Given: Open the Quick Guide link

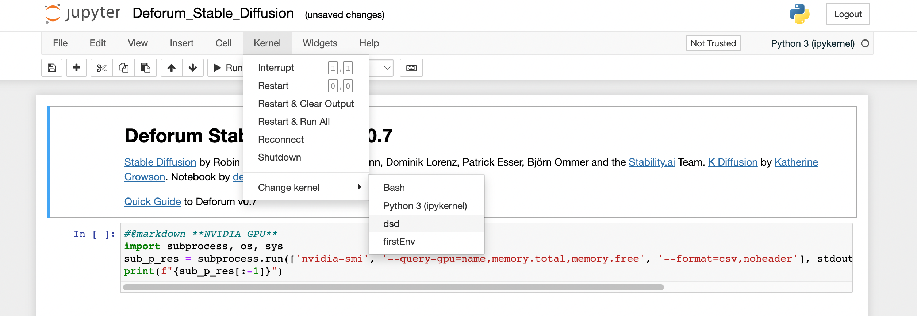Looking at the screenshot, I should point(153,201).
